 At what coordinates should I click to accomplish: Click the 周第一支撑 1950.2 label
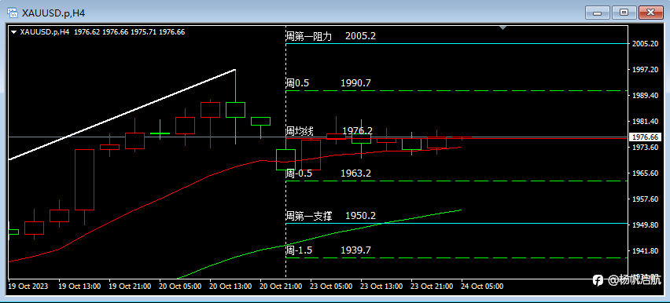click(331, 216)
